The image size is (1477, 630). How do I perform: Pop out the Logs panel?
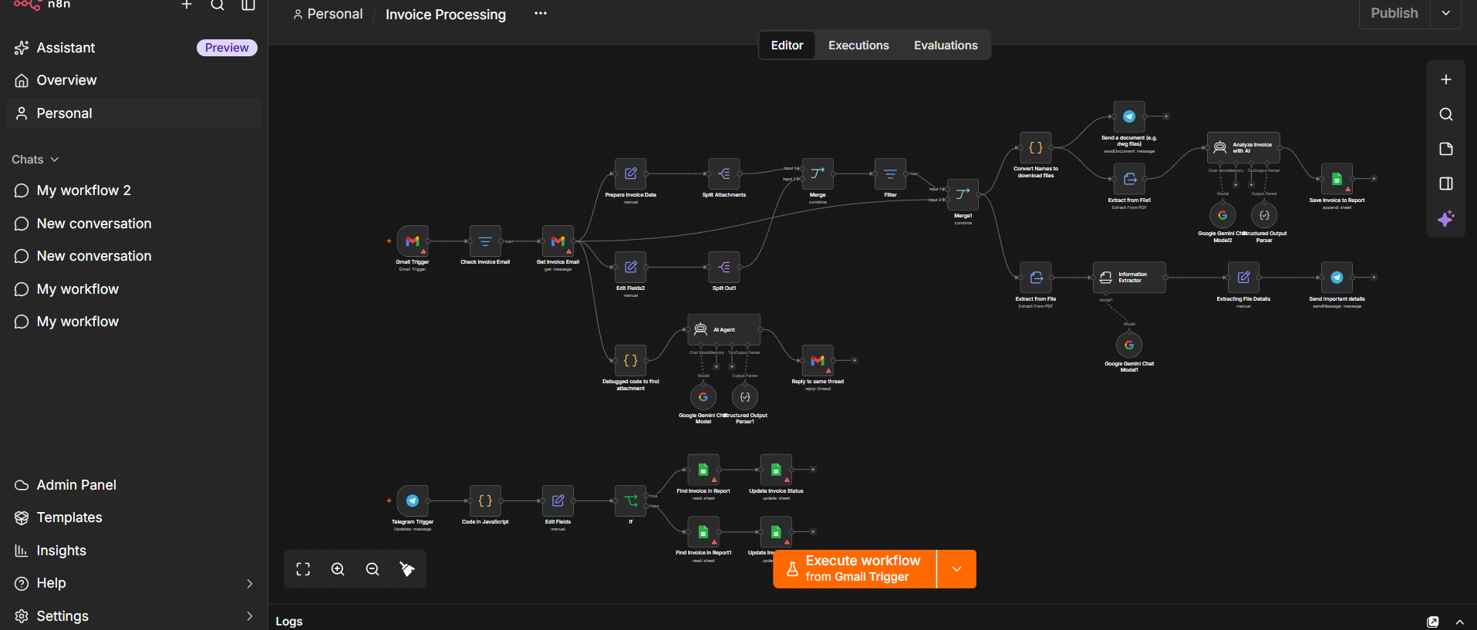tap(1433, 622)
